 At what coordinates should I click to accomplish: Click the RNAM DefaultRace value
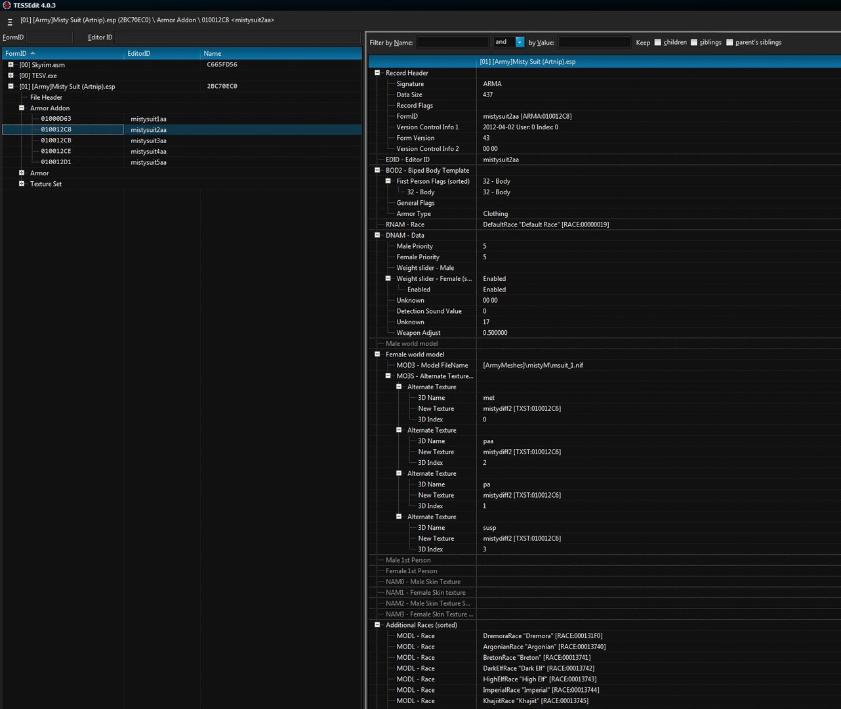click(546, 225)
